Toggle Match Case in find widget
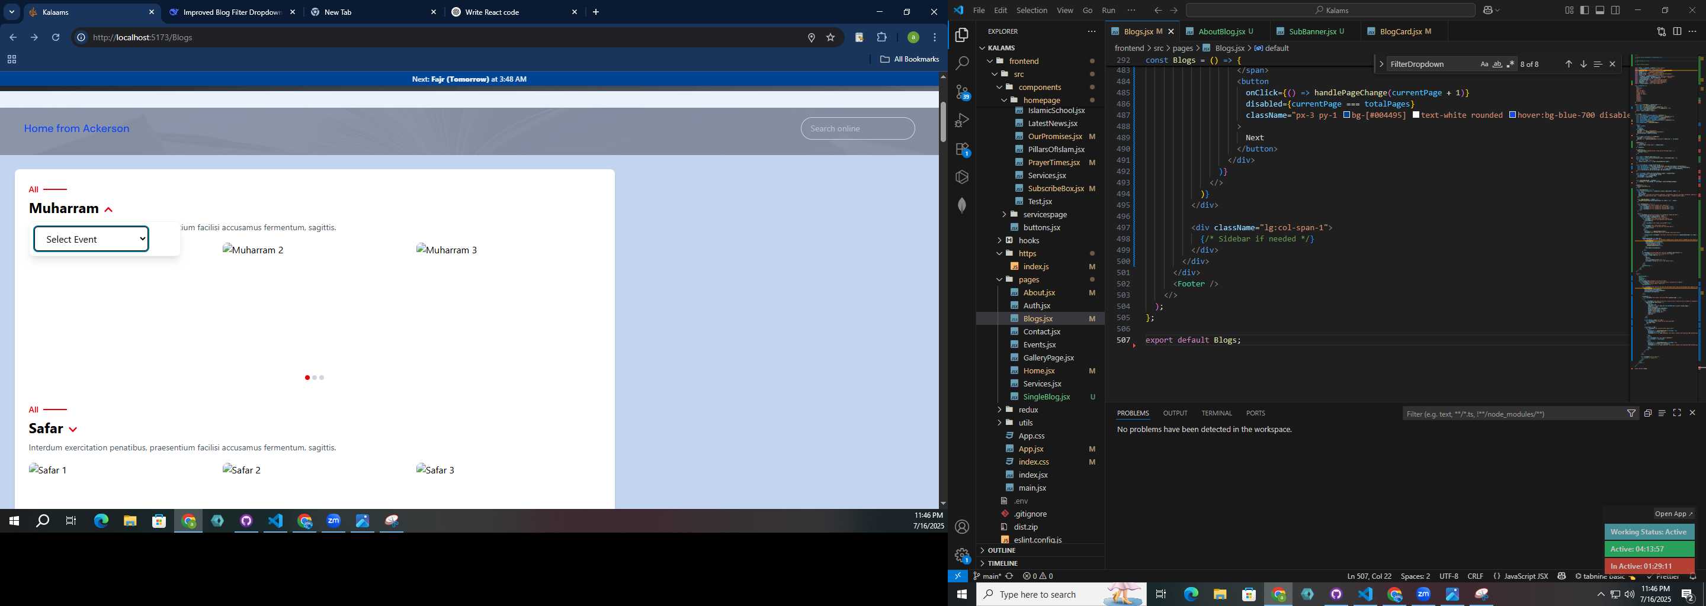This screenshot has width=1706, height=606. coord(1484,64)
